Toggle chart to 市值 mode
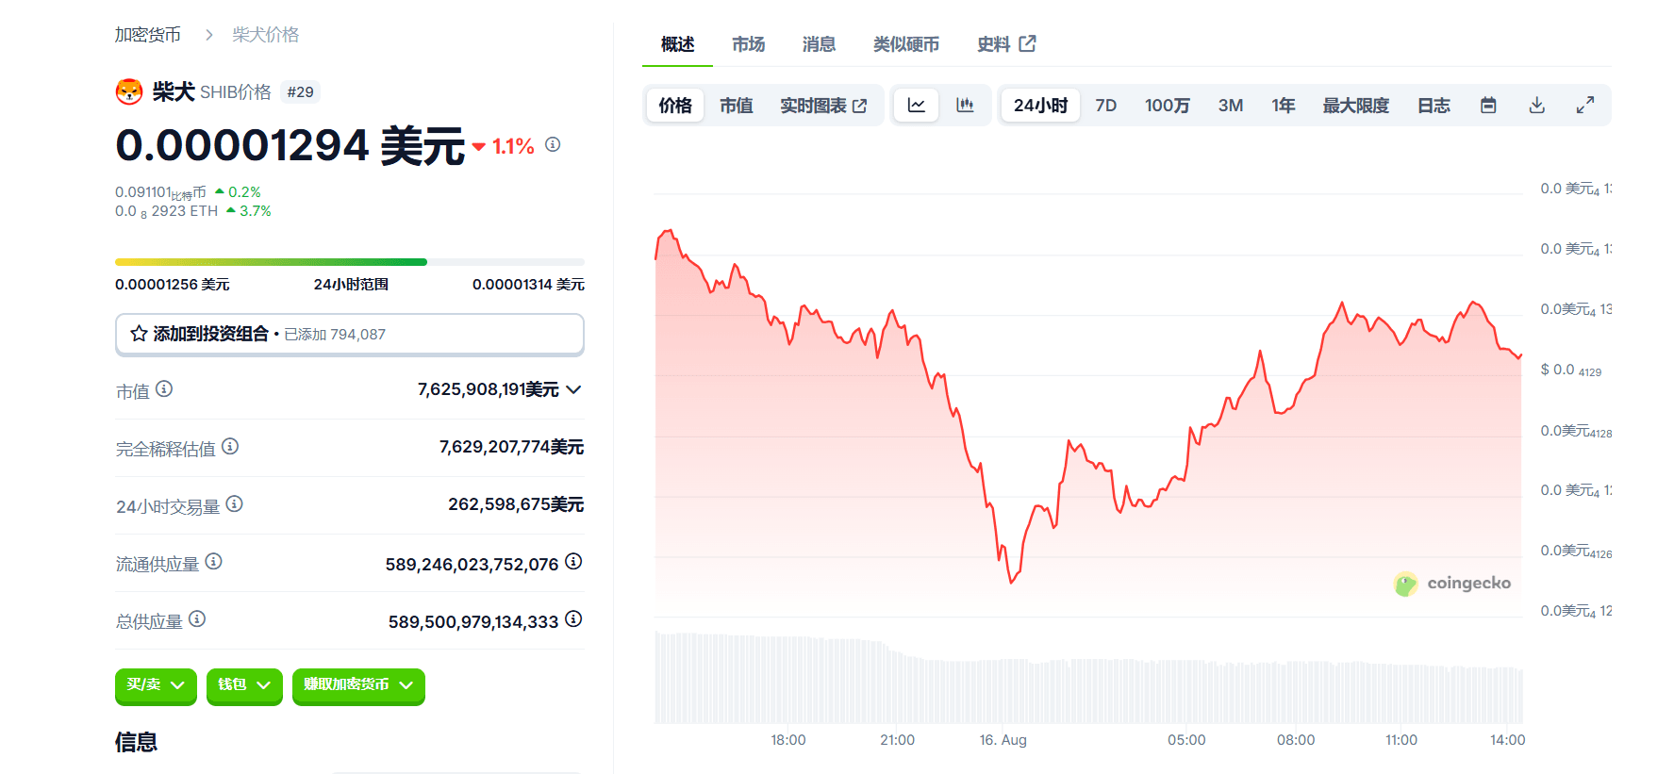Screen dimensions: 1674x774 coord(736,106)
